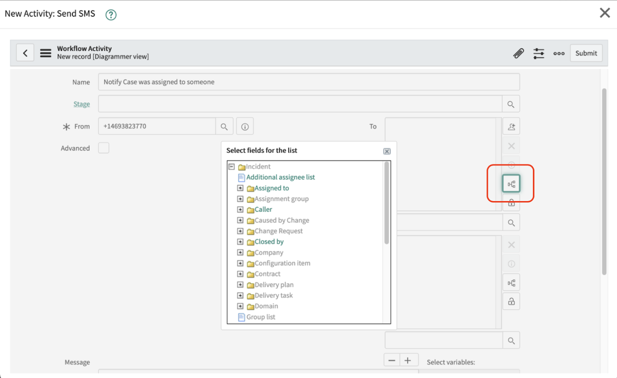The image size is (617, 378).
Task: Follow the Stage label link
Action: point(82,104)
